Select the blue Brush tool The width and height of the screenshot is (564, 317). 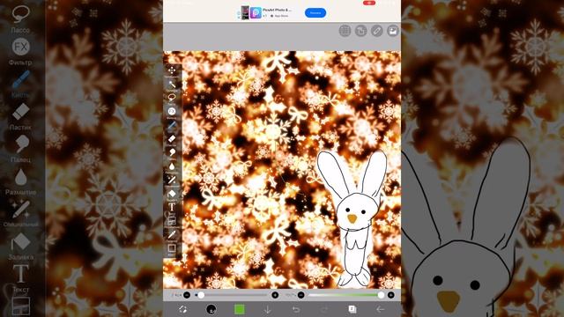click(x=172, y=125)
